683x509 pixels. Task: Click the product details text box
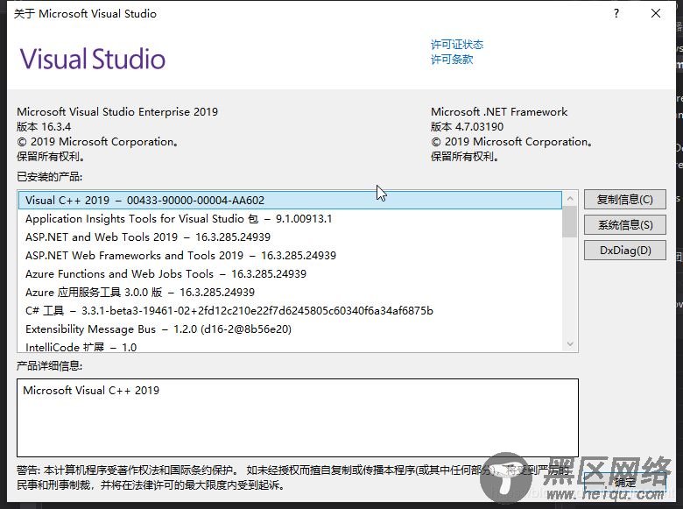pos(298,418)
